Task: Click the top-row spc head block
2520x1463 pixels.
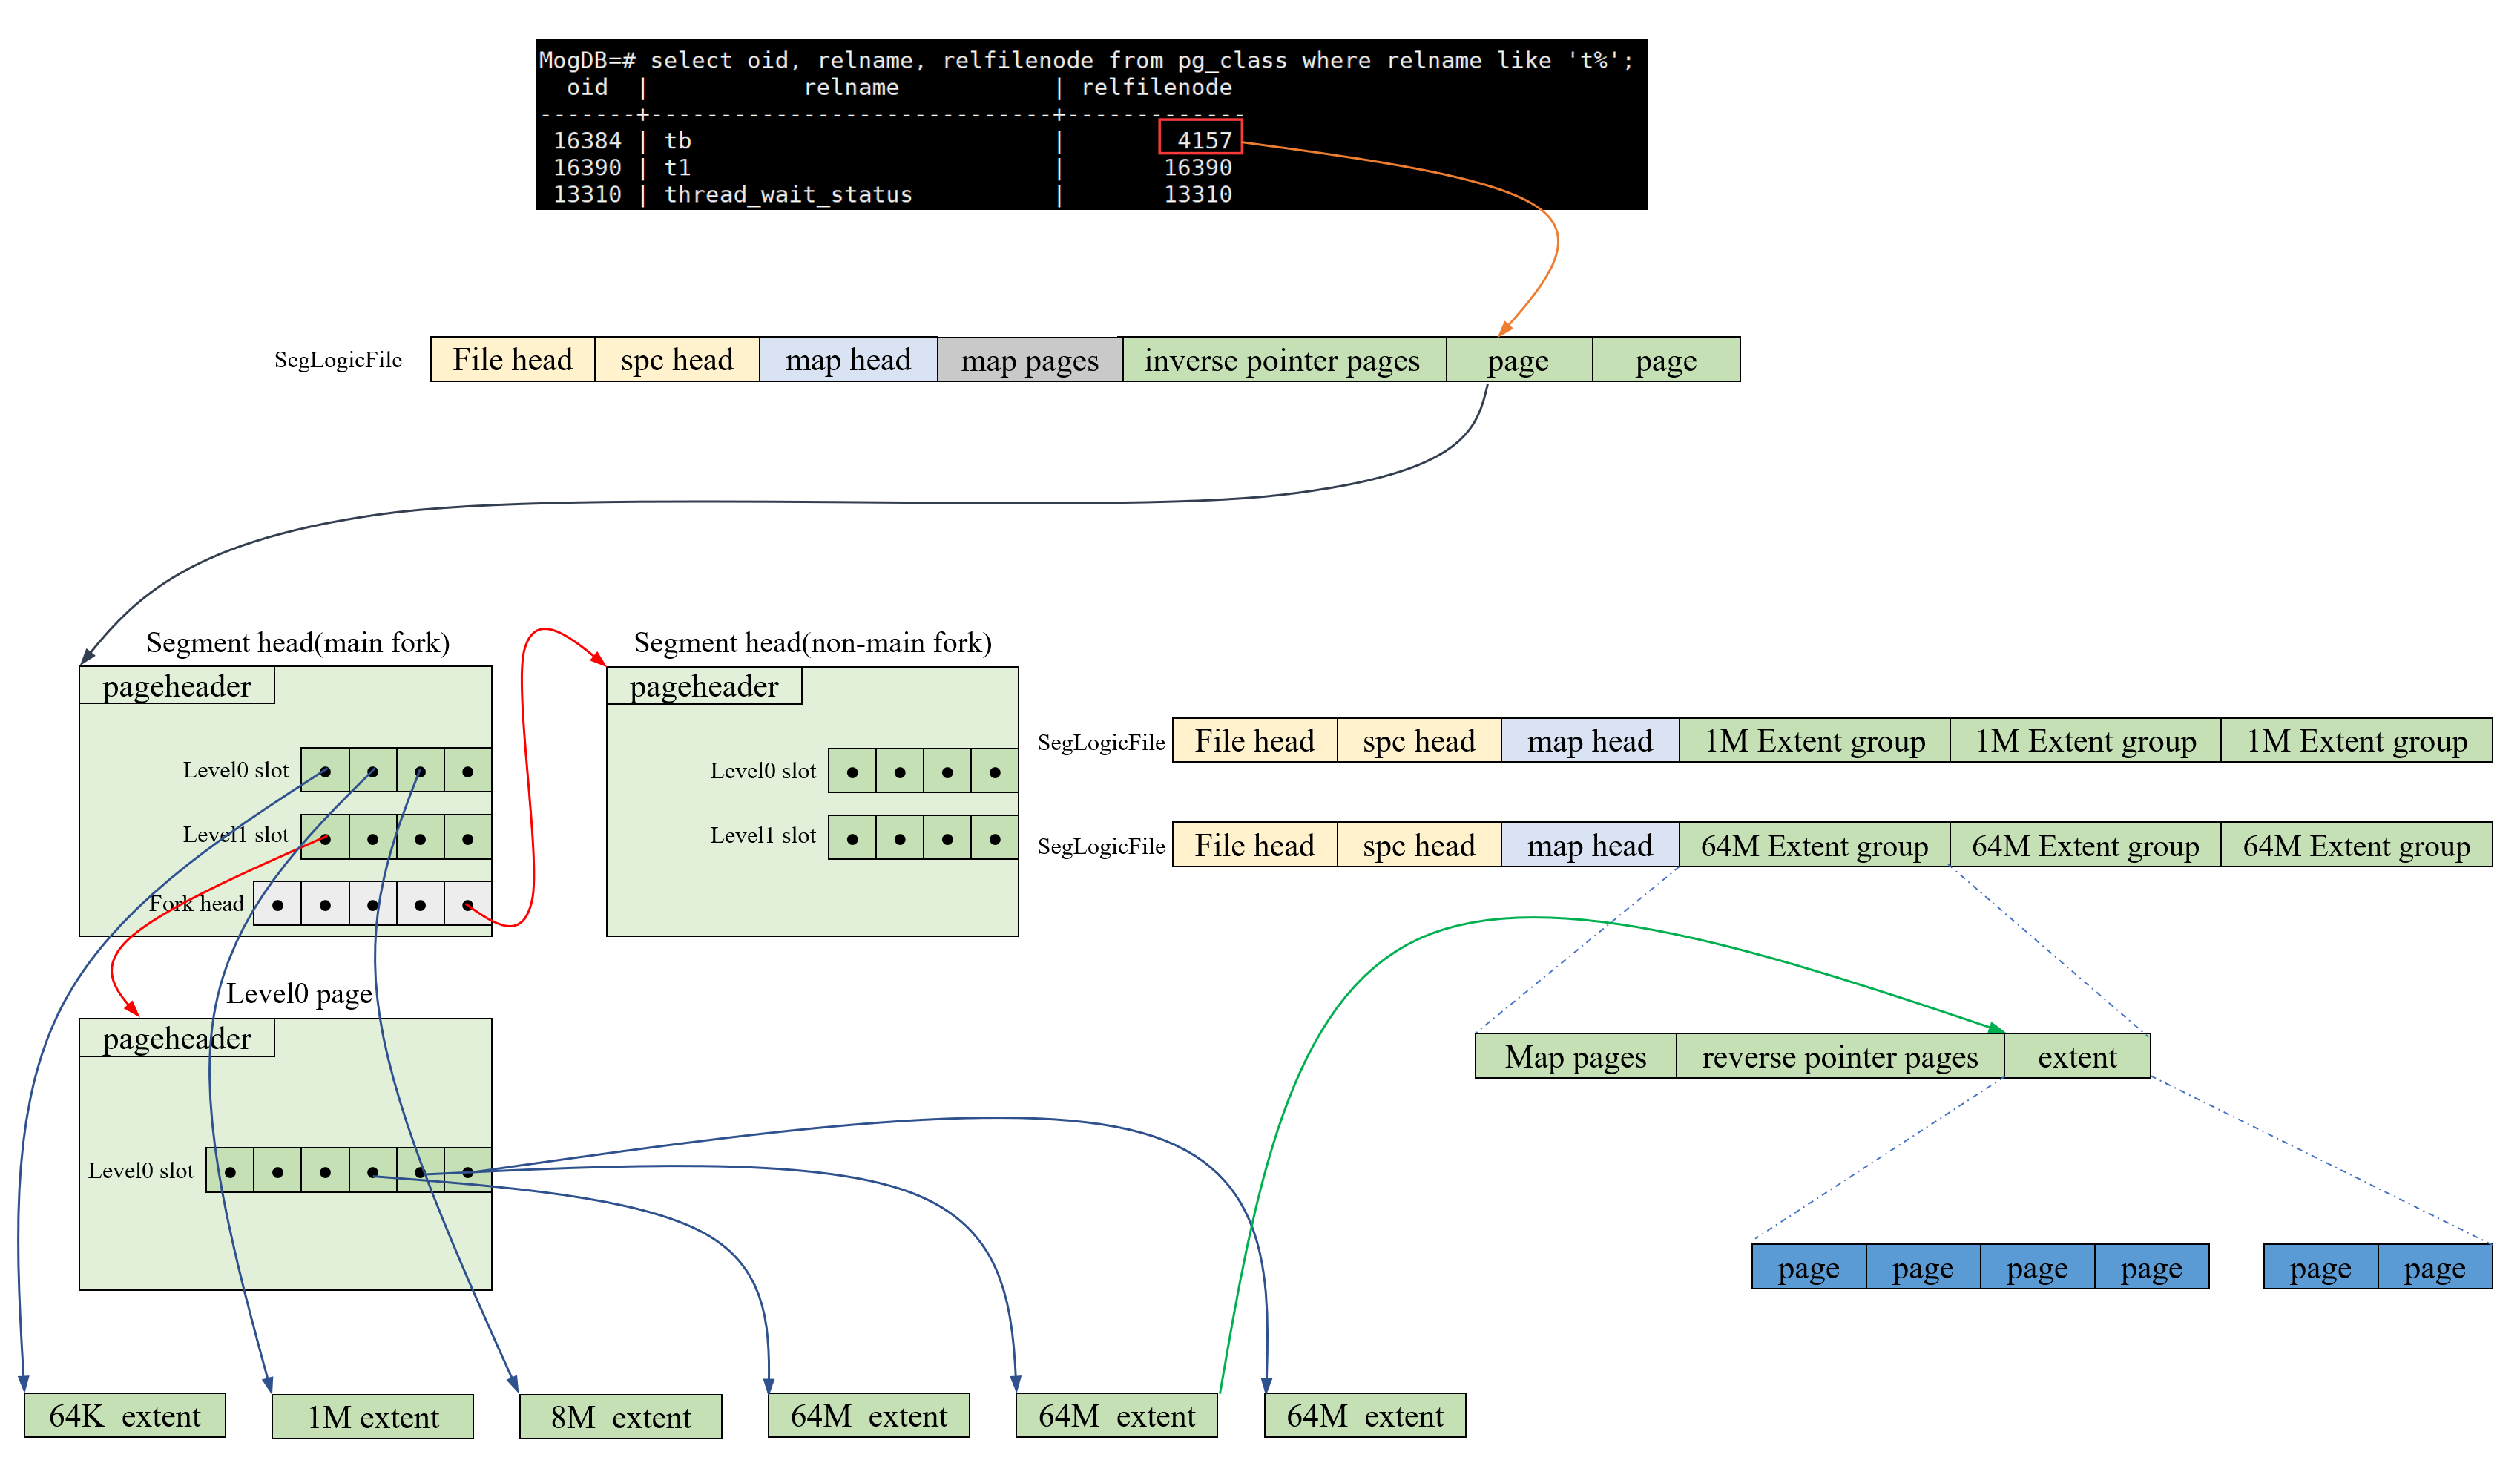Action: (x=676, y=360)
